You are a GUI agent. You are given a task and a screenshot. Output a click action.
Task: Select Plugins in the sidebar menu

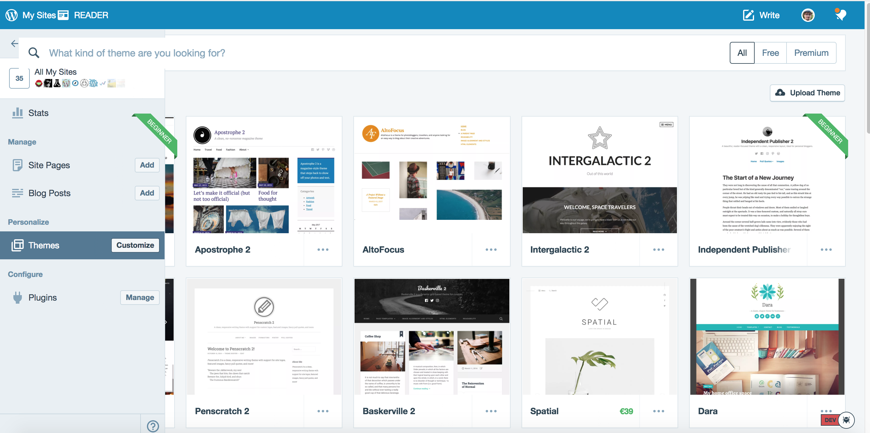pos(42,297)
